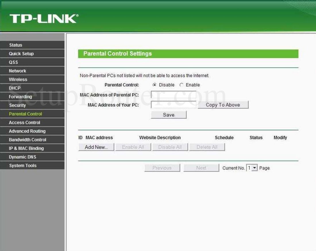Open Quick Setup menu item

click(x=21, y=53)
